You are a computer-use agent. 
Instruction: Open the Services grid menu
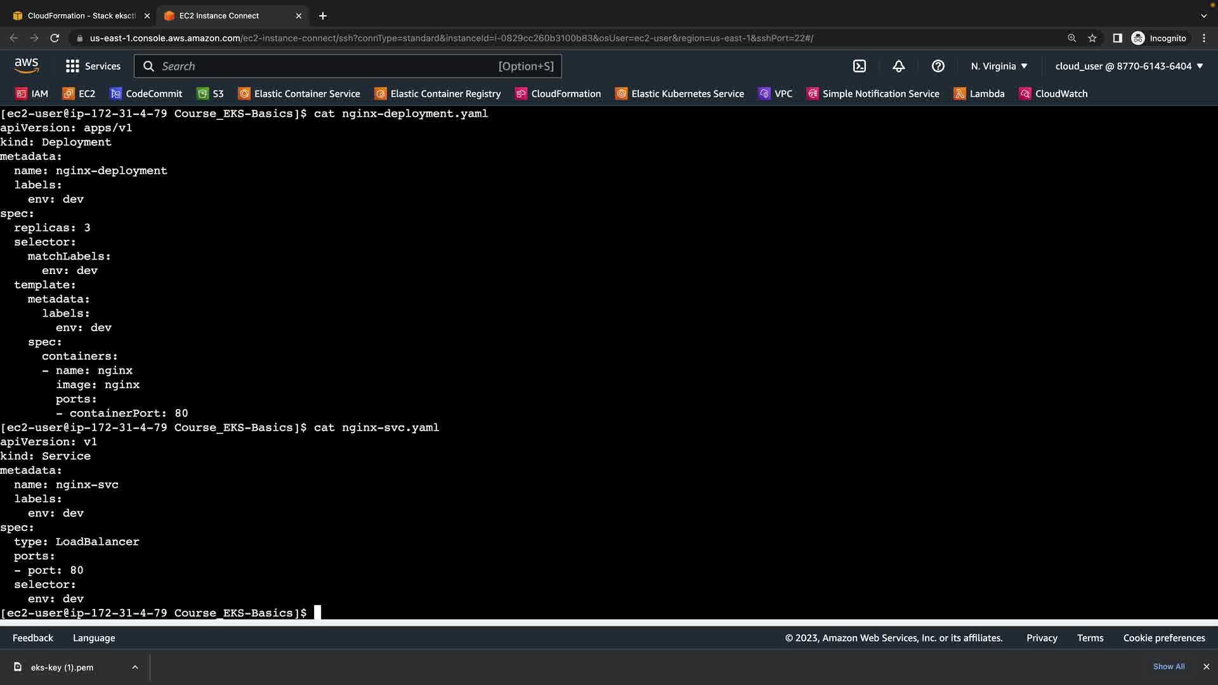(93, 66)
